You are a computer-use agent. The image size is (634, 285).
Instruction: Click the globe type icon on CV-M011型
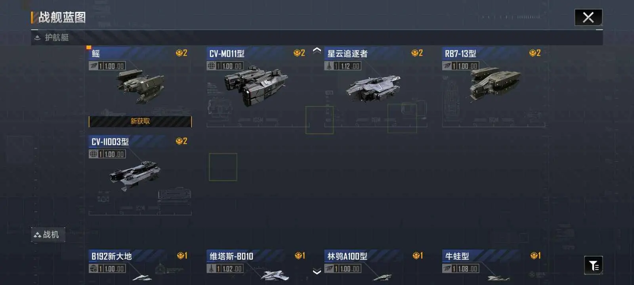(x=211, y=66)
